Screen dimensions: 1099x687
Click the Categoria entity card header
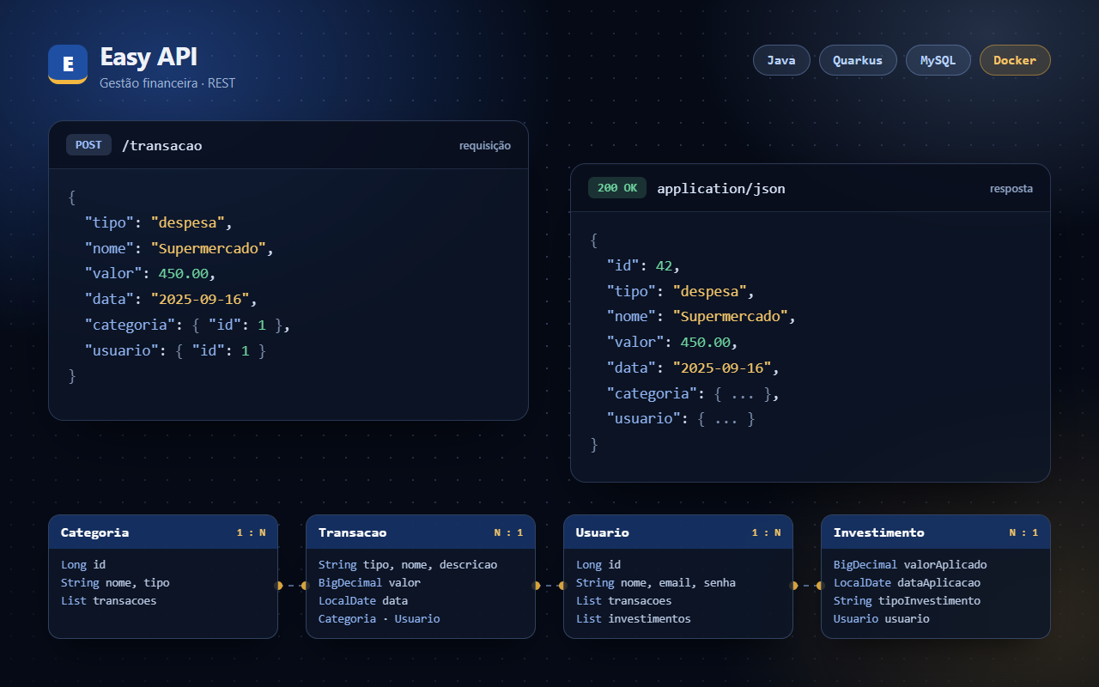coord(163,532)
